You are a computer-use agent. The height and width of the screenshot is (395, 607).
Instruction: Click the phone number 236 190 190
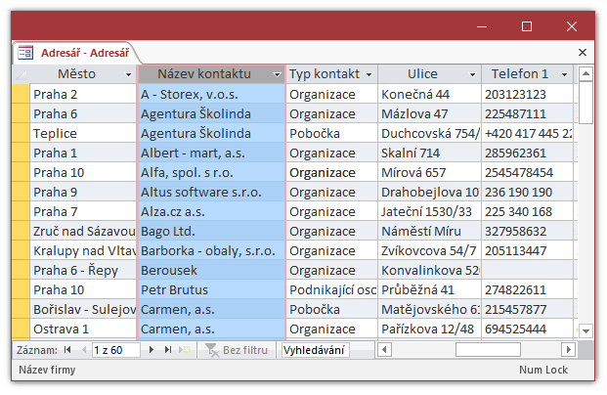point(527,192)
